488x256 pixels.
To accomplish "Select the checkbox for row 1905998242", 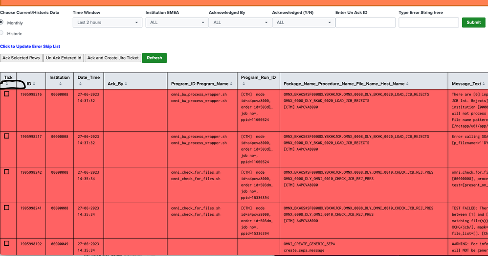I will click(x=6, y=171).
